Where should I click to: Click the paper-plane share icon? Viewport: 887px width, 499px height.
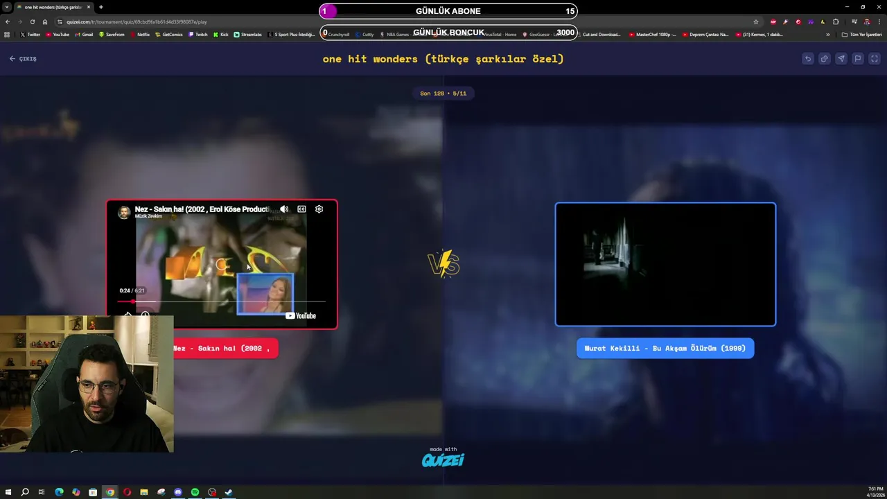(841, 59)
